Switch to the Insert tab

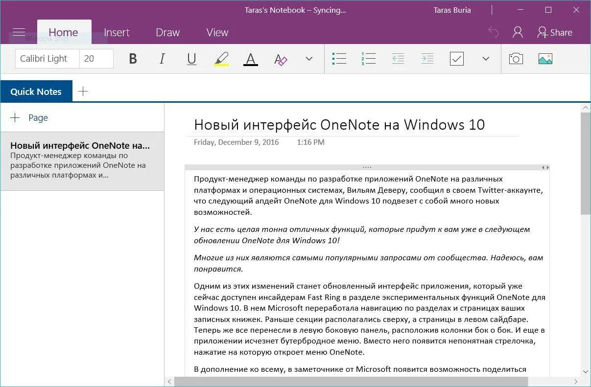pos(117,32)
